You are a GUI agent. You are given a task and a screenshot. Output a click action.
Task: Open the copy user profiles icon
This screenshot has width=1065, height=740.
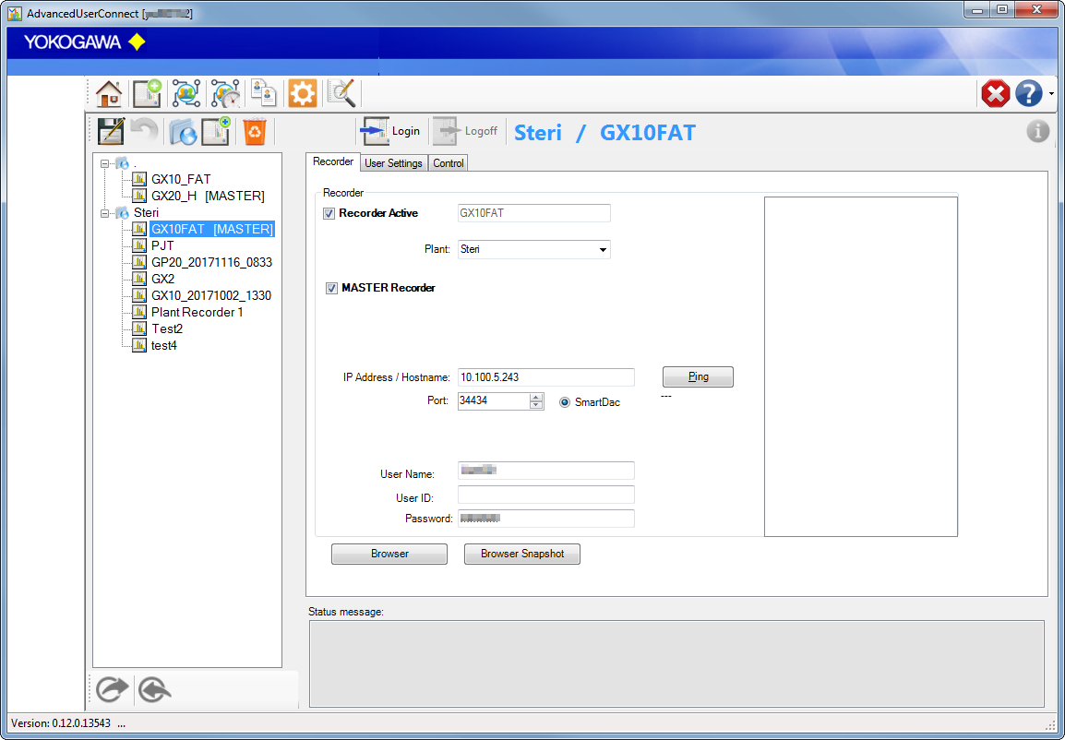coord(264,94)
